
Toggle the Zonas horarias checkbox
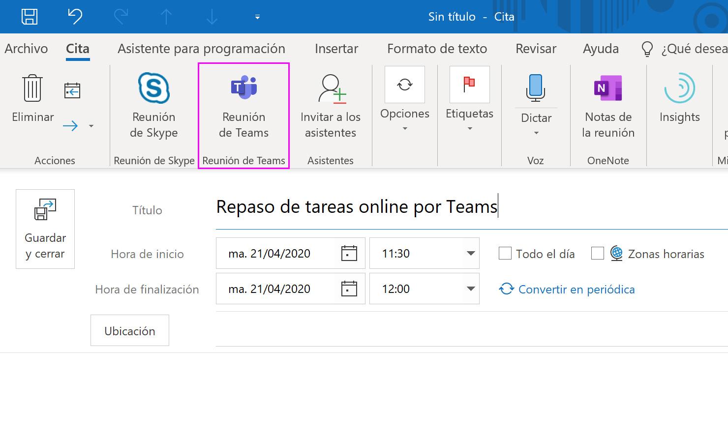(598, 254)
